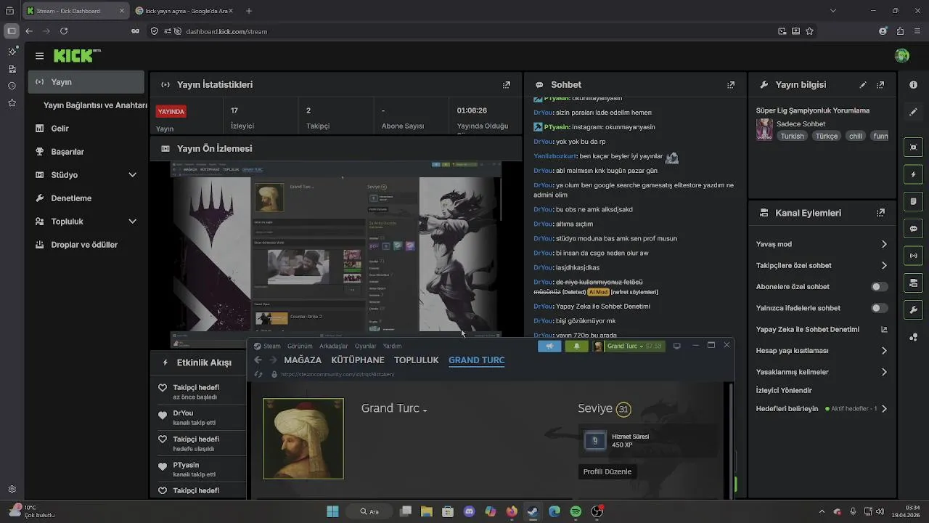Open Yayın Bağlantısı ve Anahtarı page
This screenshot has height=523, width=929.
tap(95, 105)
